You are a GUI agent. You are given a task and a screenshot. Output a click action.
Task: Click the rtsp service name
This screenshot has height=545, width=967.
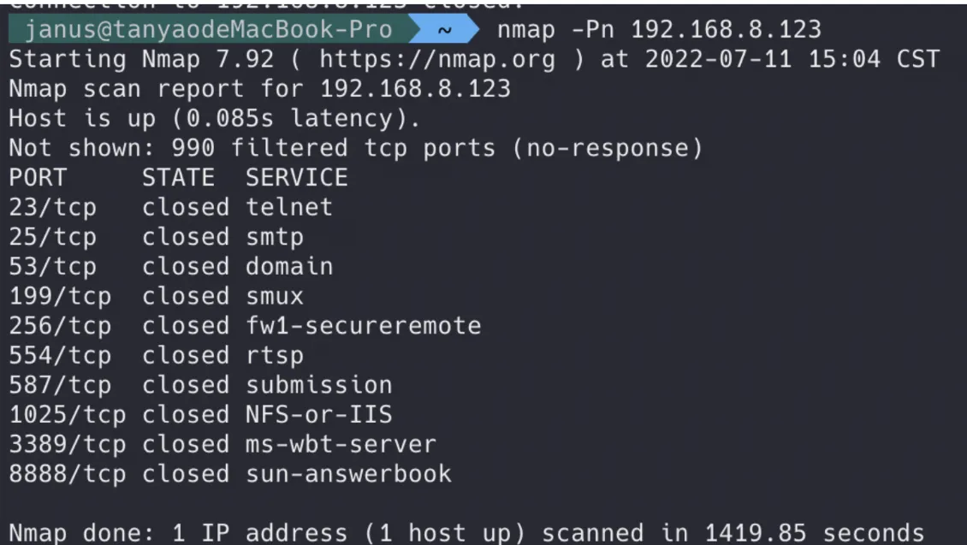click(275, 355)
